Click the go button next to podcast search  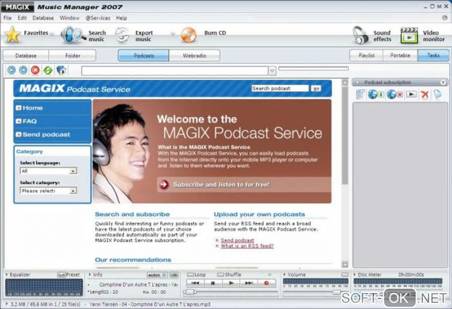click(316, 88)
